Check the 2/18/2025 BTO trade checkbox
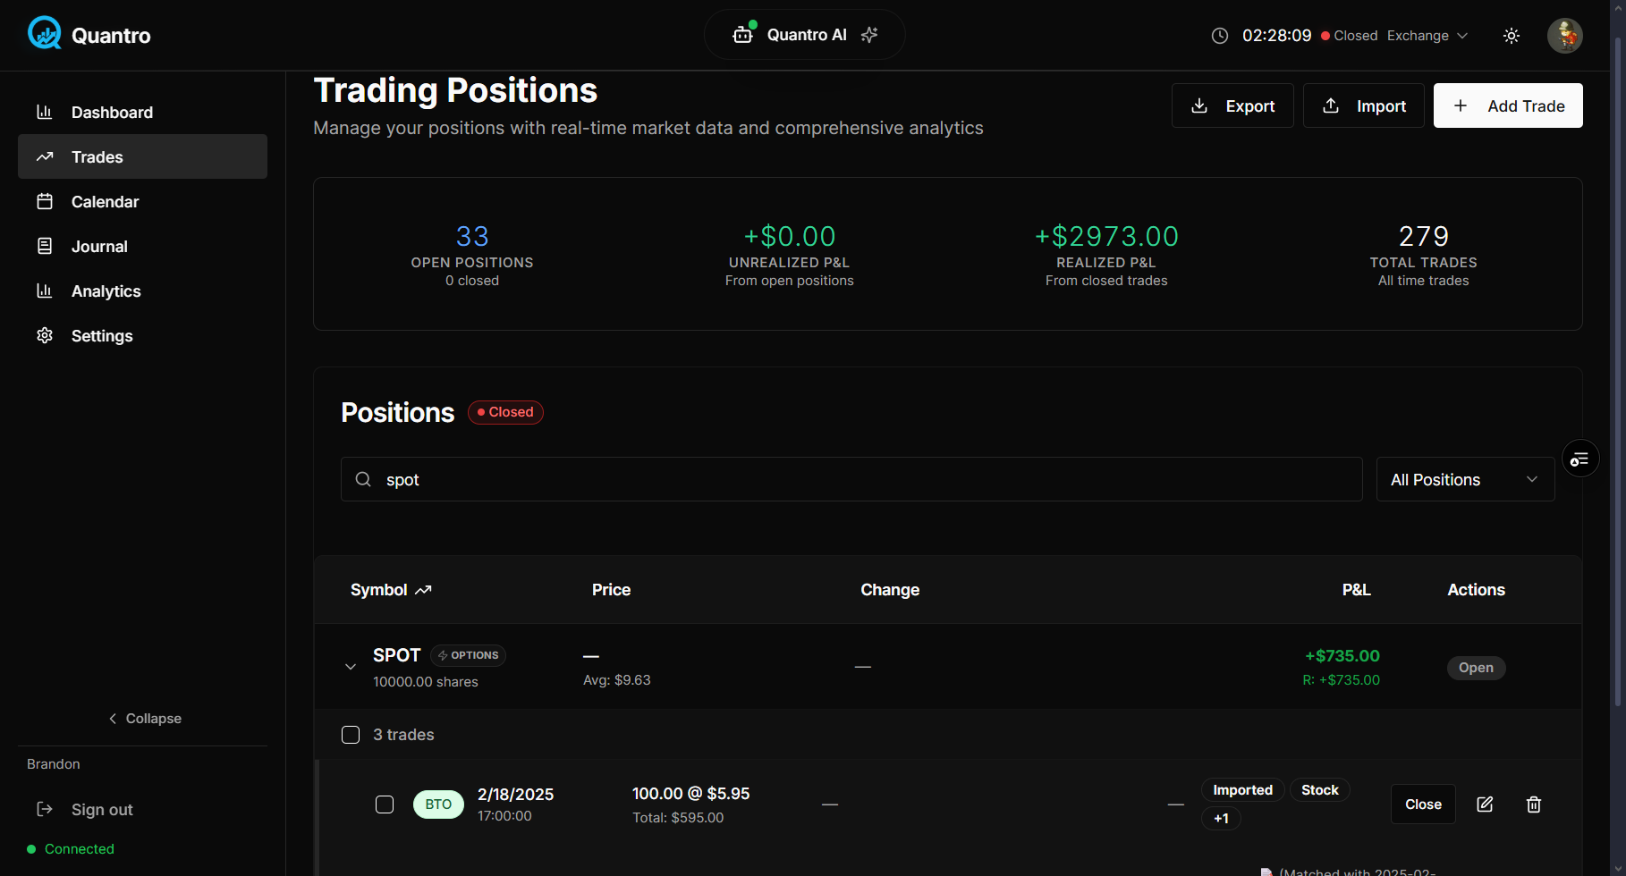This screenshot has width=1626, height=876. click(x=385, y=804)
